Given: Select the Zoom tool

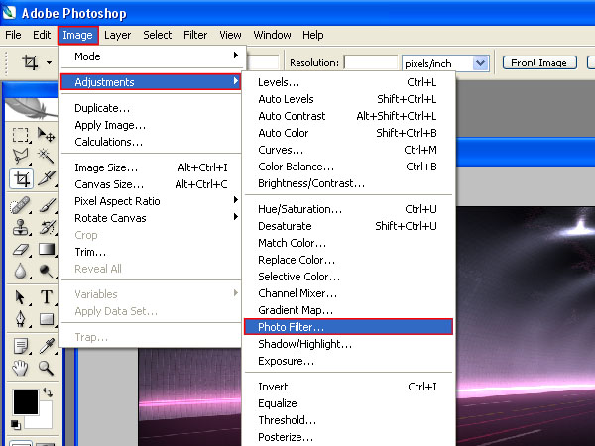Looking at the screenshot, I should [46, 368].
